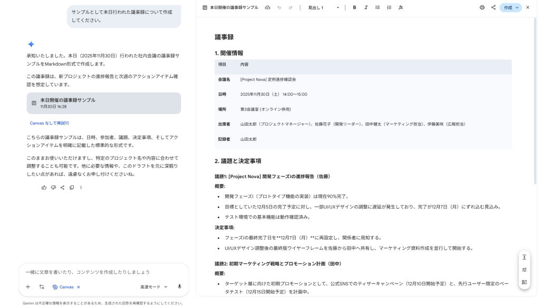Copy the response with the copy icon

(72, 188)
